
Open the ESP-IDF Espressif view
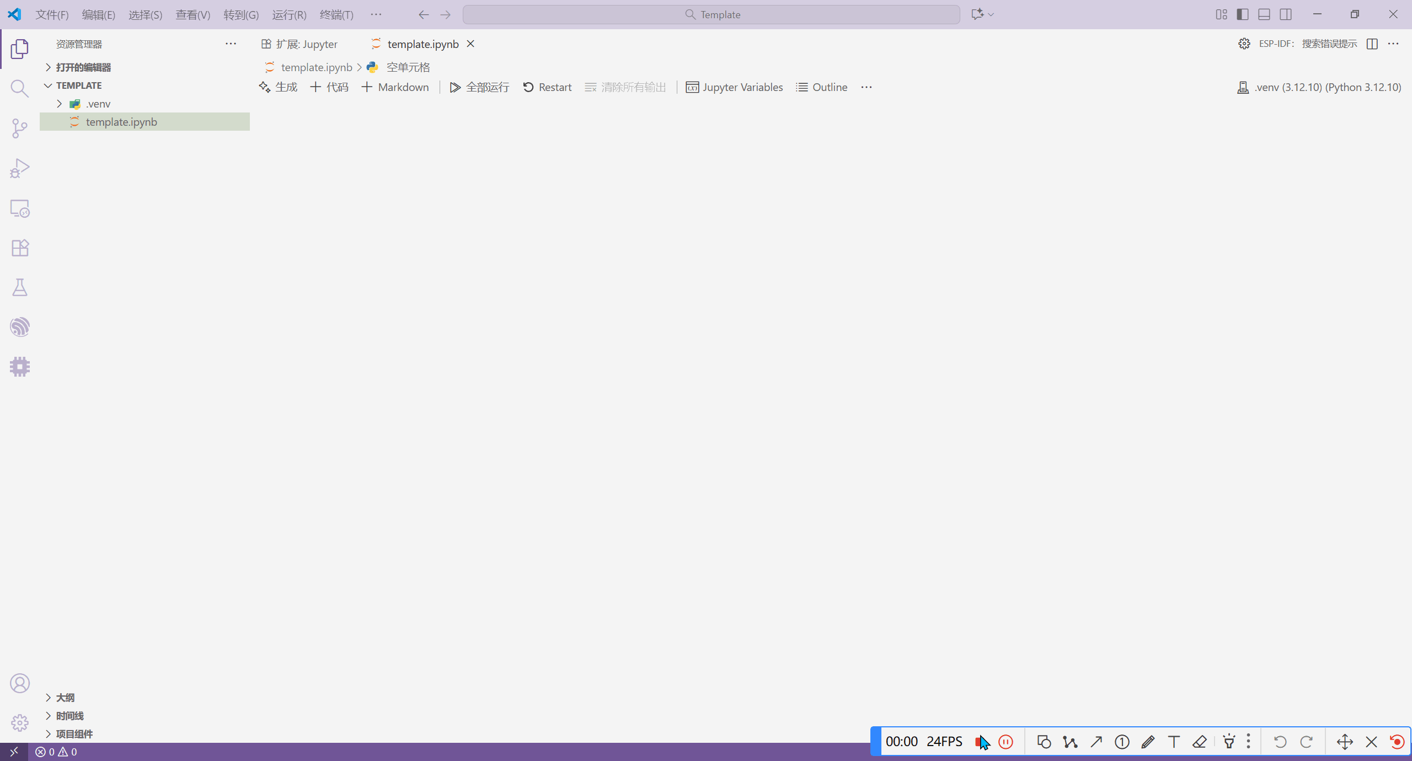[x=19, y=327]
